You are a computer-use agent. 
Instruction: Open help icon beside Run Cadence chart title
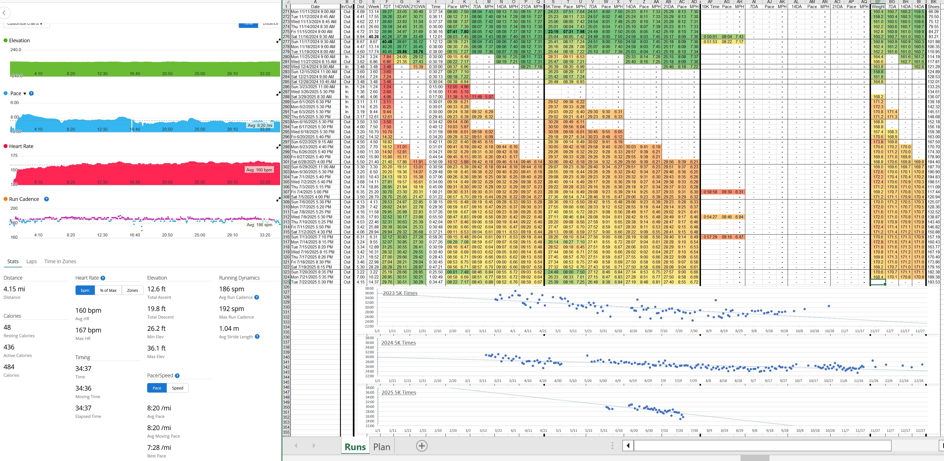coord(47,199)
